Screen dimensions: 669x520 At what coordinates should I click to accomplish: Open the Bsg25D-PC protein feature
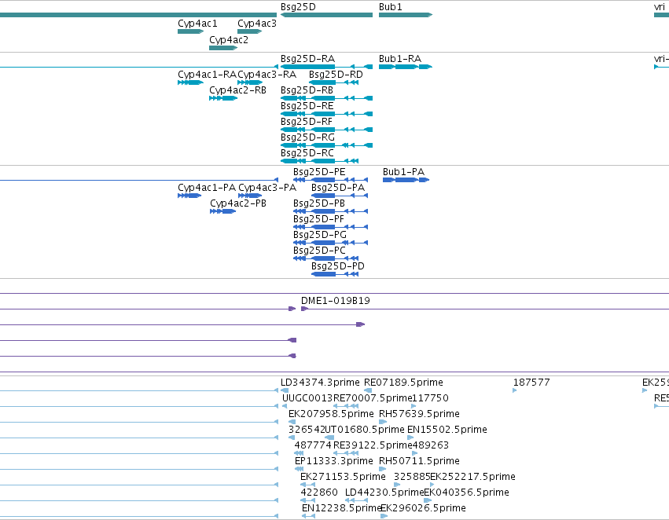pos(326,258)
